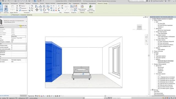
Task: Collapse the 3D виды tree node
Action: click(153, 53)
